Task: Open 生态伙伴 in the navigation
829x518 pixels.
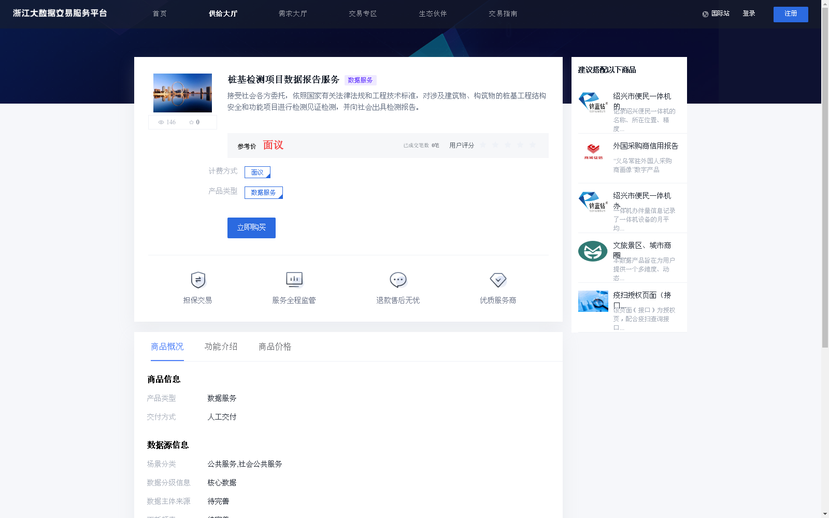Action: 433,14
